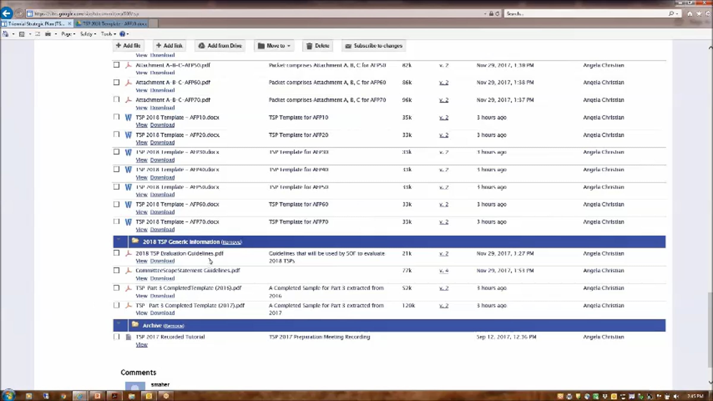
Task: Open the search provider dropdown arrow
Action: pyautogui.click(x=677, y=14)
